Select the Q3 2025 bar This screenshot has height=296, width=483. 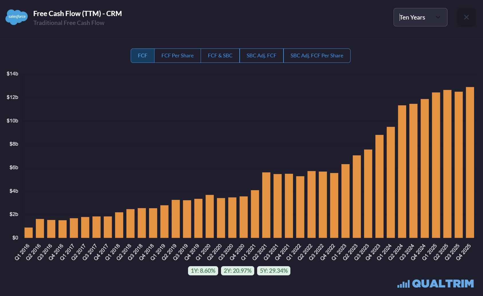tap(459, 165)
